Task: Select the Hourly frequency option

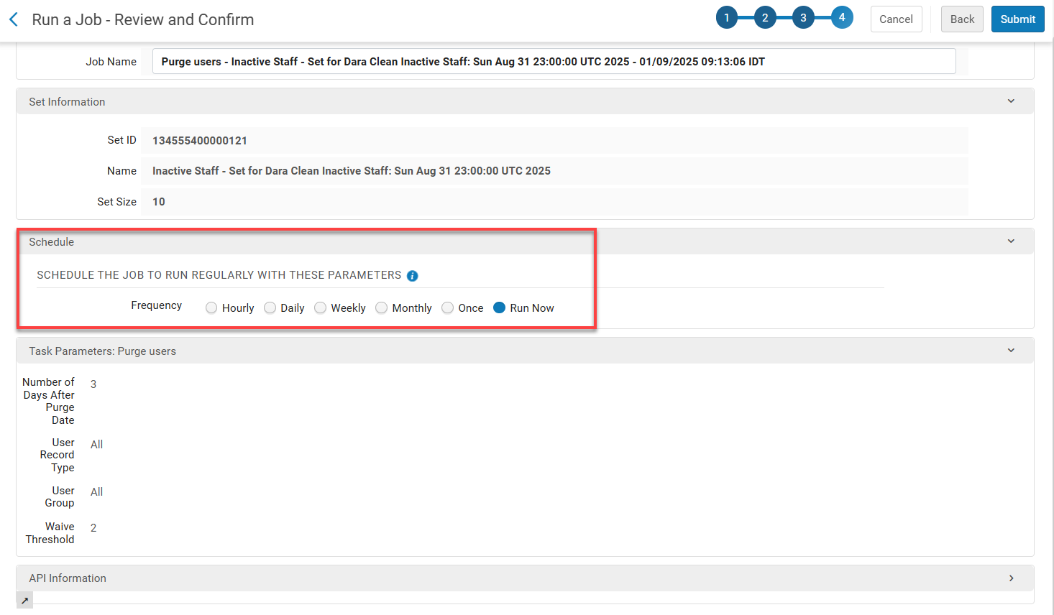Action: pos(211,308)
